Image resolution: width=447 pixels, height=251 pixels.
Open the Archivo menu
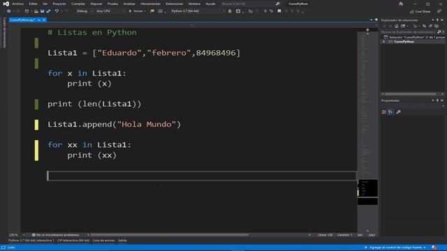click(x=17, y=3)
